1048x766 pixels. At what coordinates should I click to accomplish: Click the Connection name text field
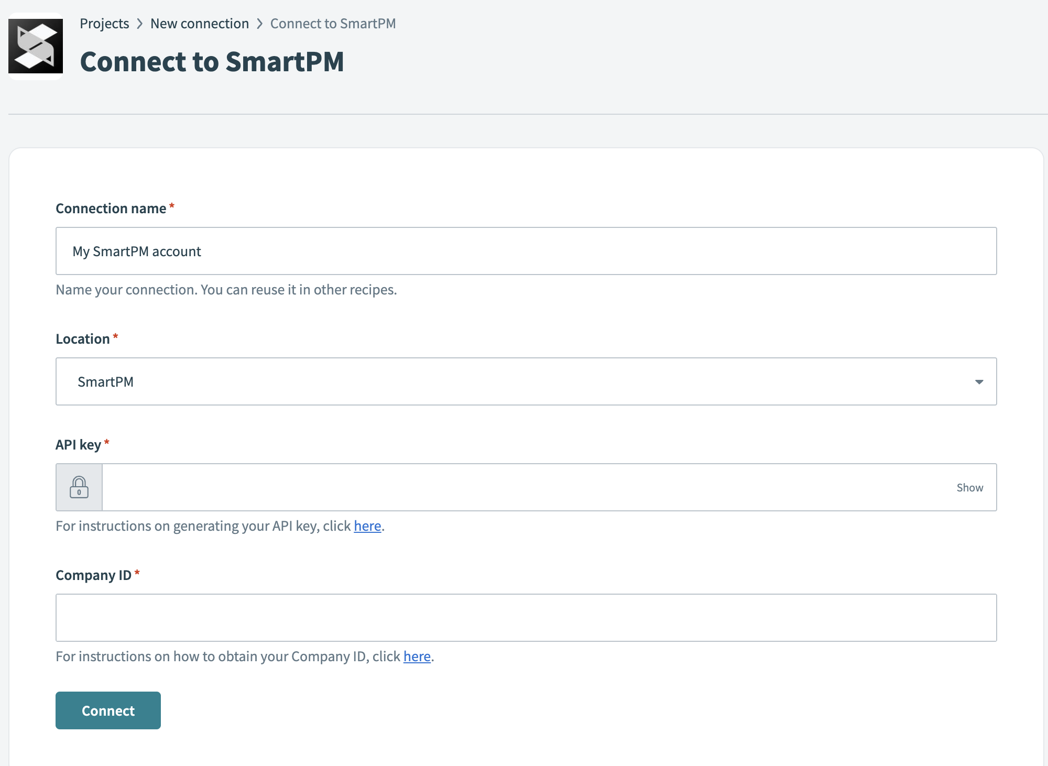click(524, 251)
